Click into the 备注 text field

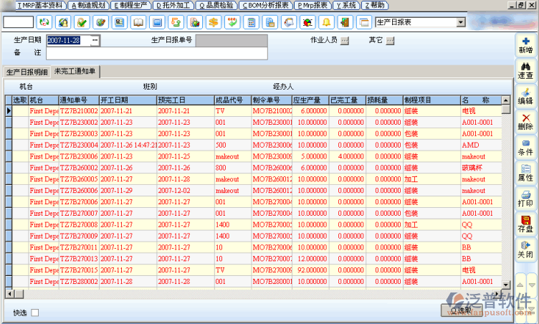tap(156, 53)
